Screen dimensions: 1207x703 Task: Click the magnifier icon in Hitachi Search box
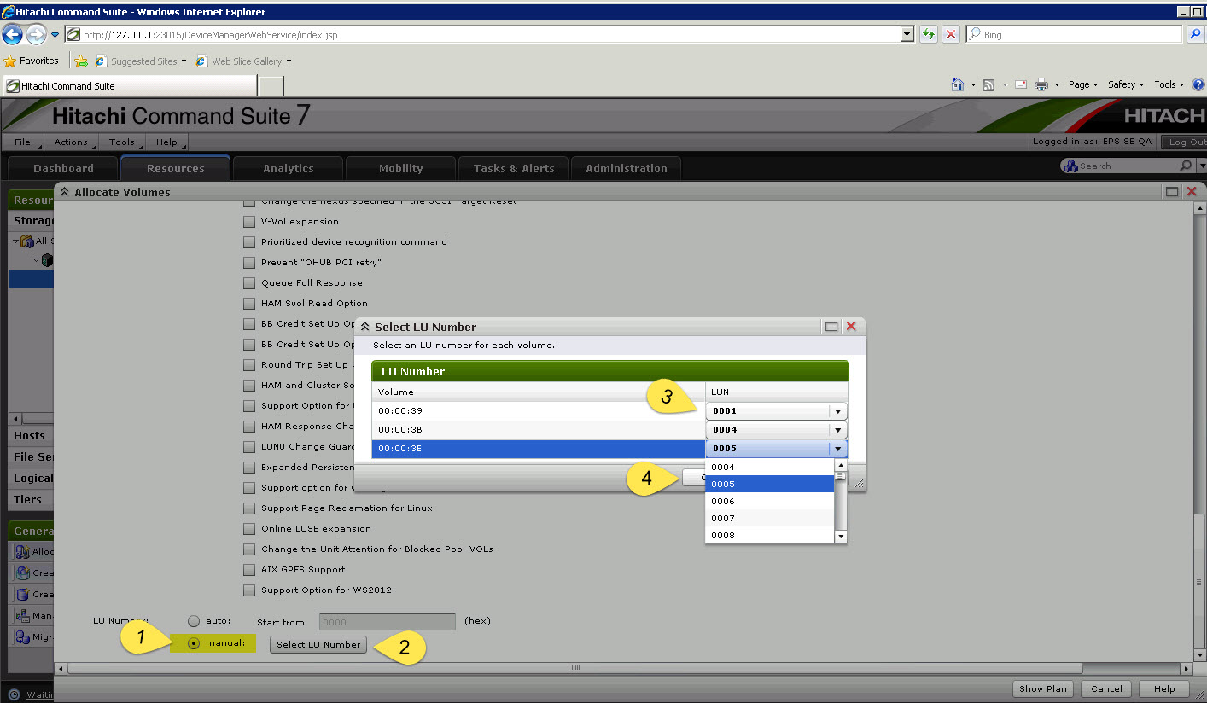(x=1186, y=166)
